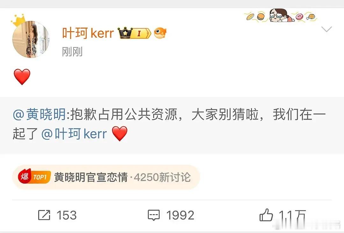Tap the red heart in post

tap(22, 76)
